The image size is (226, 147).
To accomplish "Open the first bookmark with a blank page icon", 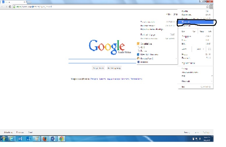I will (x=157, y=47).
